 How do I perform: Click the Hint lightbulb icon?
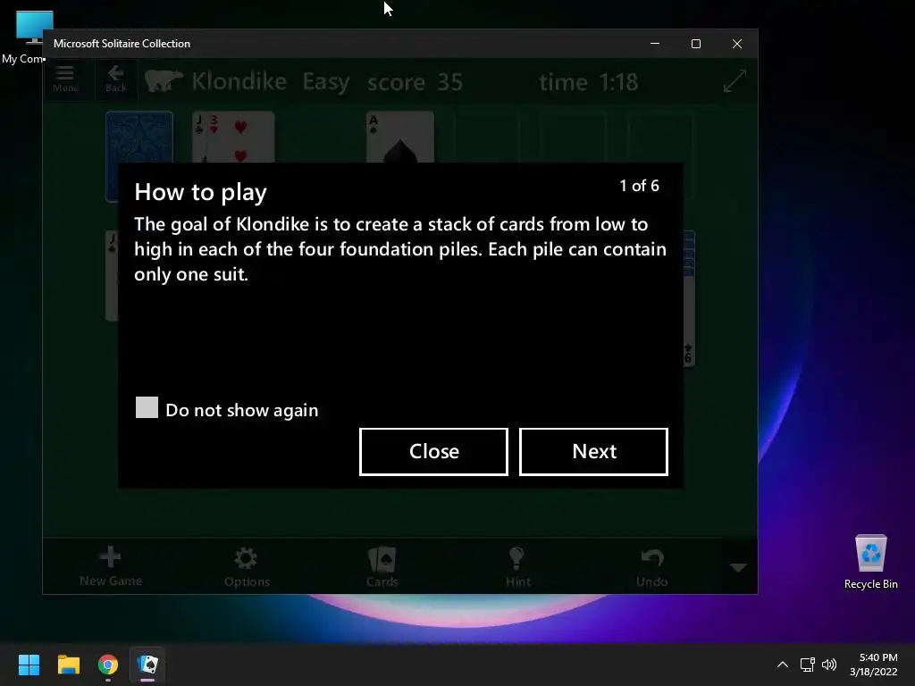click(x=517, y=565)
